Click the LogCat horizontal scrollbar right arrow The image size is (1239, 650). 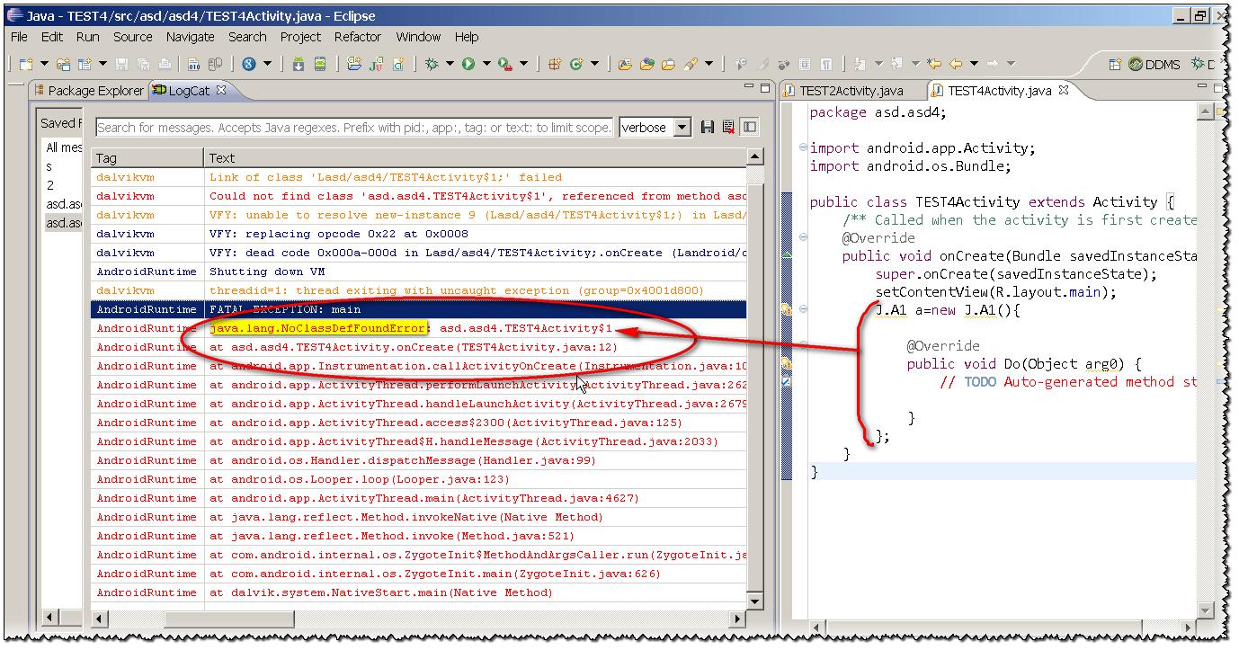[738, 619]
